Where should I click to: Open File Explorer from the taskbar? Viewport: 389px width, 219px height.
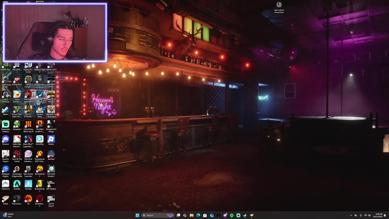(191, 215)
